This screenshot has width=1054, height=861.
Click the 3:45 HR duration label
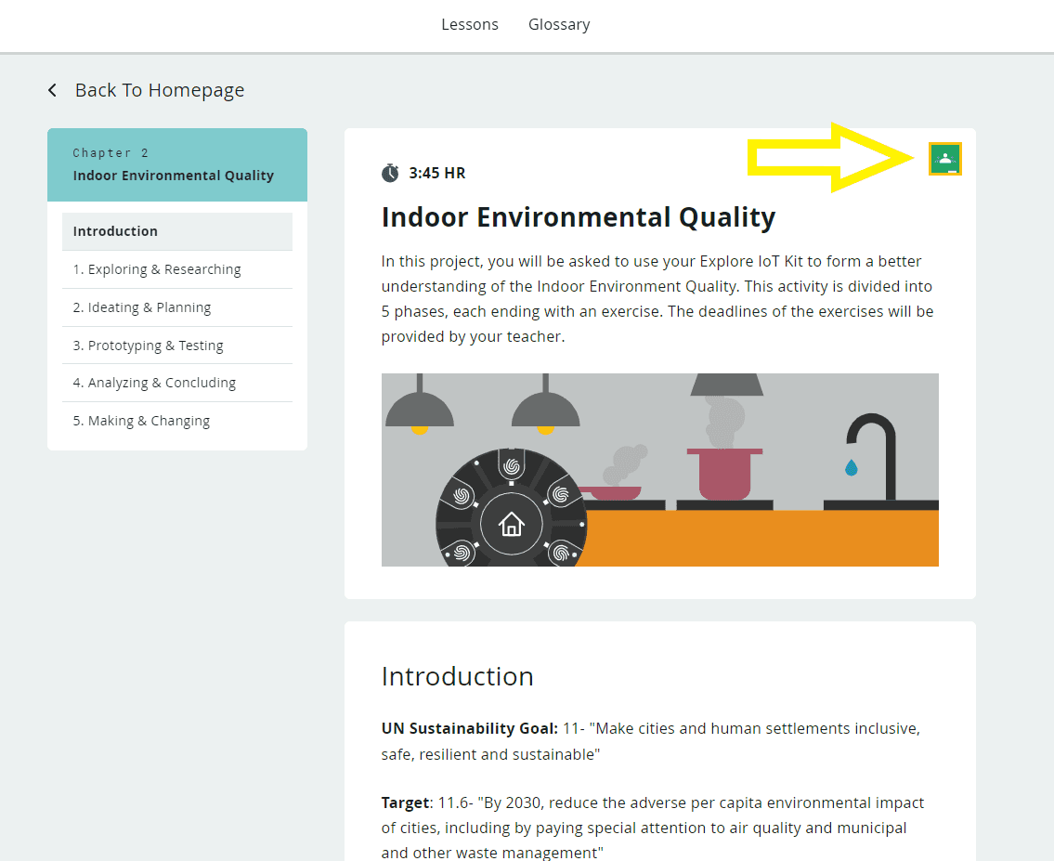437,173
